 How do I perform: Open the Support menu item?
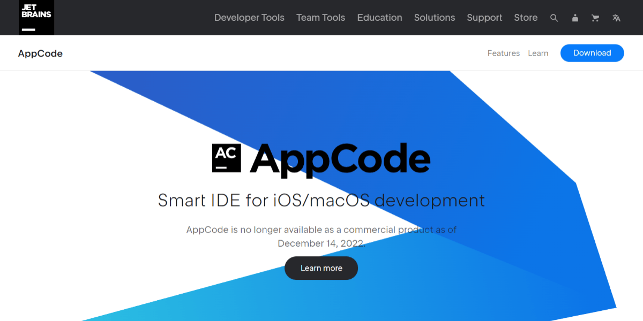484,18
